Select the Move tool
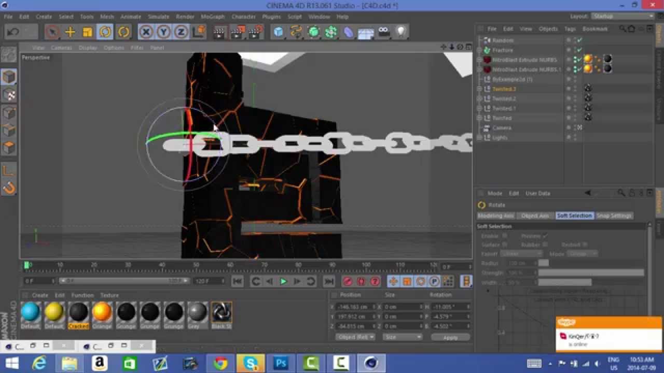The width and height of the screenshot is (664, 373). point(70,32)
